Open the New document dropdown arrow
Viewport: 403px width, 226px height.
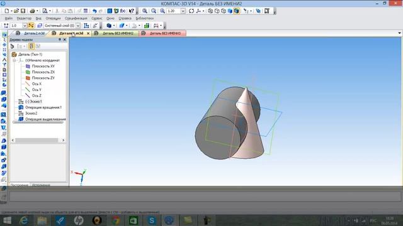tap(11, 11)
